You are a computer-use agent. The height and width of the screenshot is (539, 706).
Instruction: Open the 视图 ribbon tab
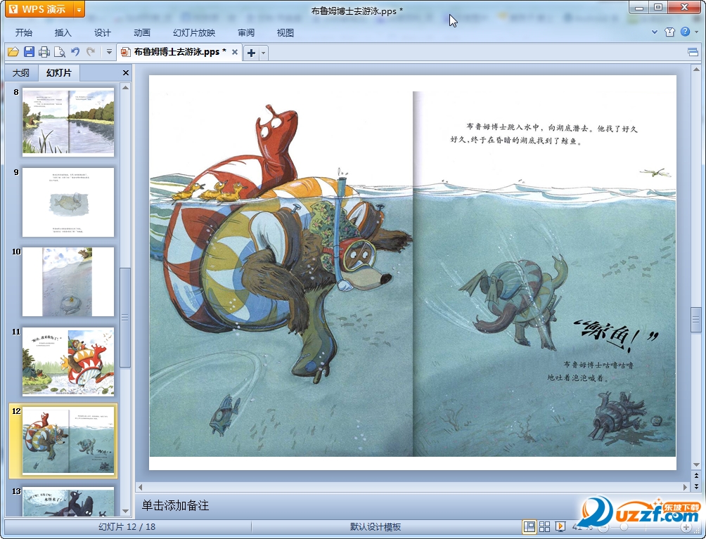[x=285, y=33]
